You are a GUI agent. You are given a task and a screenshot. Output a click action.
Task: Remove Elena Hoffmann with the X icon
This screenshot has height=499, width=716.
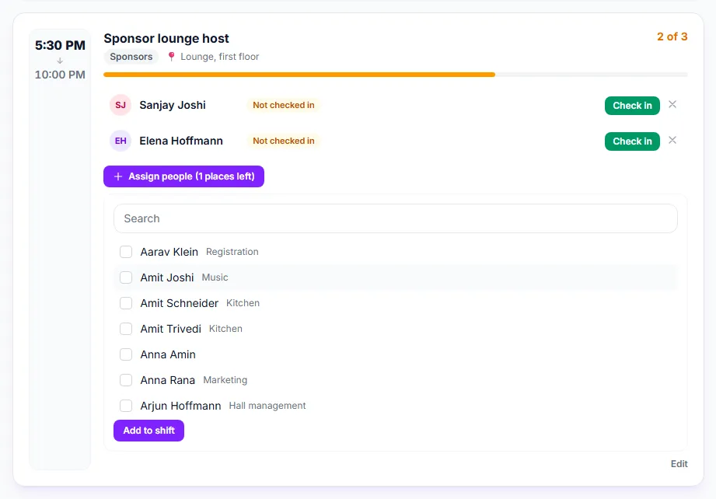(672, 140)
